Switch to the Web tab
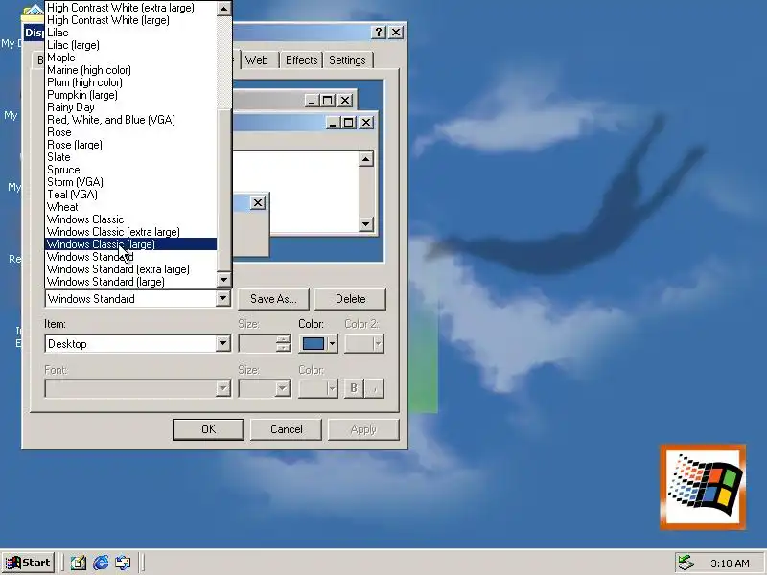Viewport: 767px width, 575px height. 257,60
